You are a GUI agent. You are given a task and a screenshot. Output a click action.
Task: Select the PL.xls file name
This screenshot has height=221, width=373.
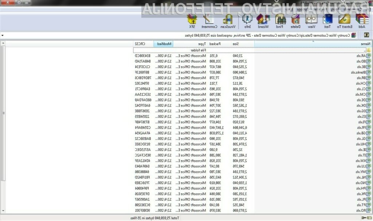tap(361, 200)
